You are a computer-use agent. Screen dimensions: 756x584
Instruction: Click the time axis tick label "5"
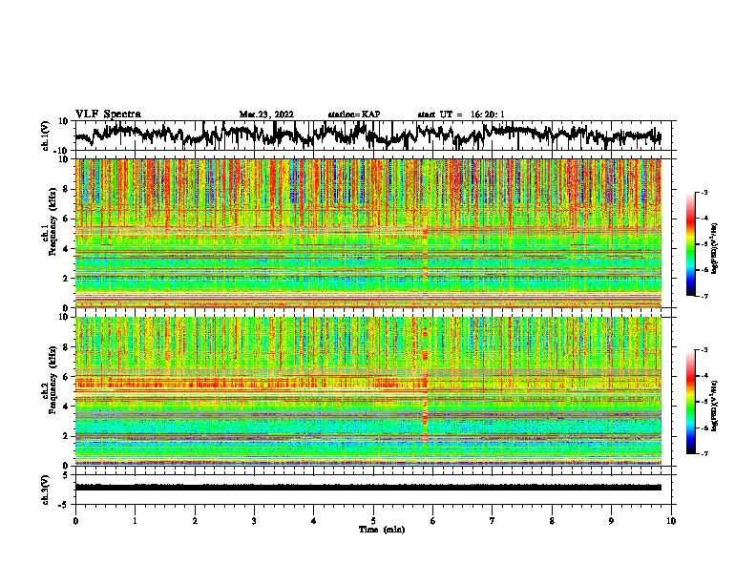click(x=373, y=521)
